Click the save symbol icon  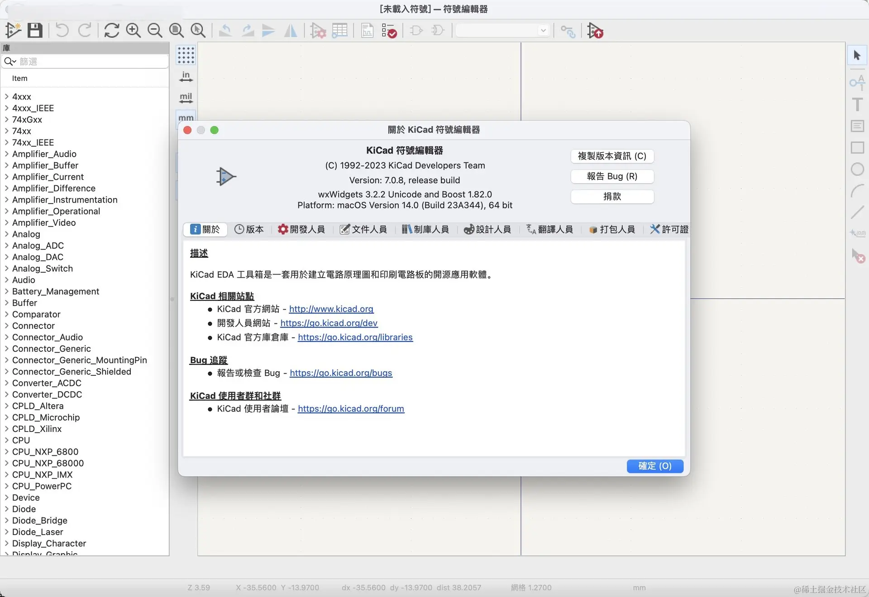[x=35, y=30]
